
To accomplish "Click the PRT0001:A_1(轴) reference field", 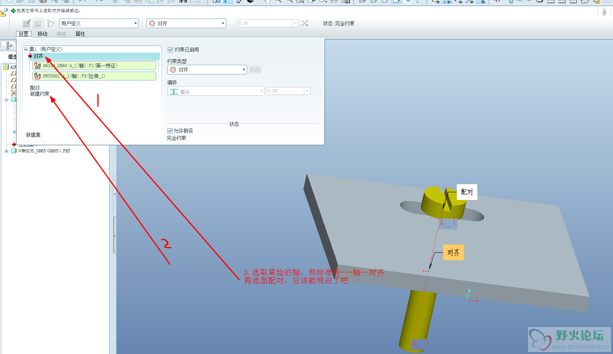I will coord(94,76).
